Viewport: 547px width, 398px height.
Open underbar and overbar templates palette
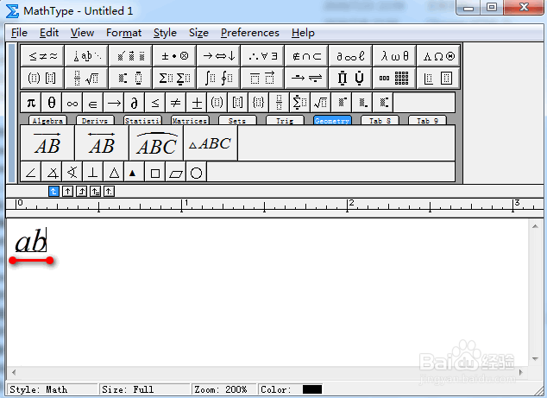[262, 78]
